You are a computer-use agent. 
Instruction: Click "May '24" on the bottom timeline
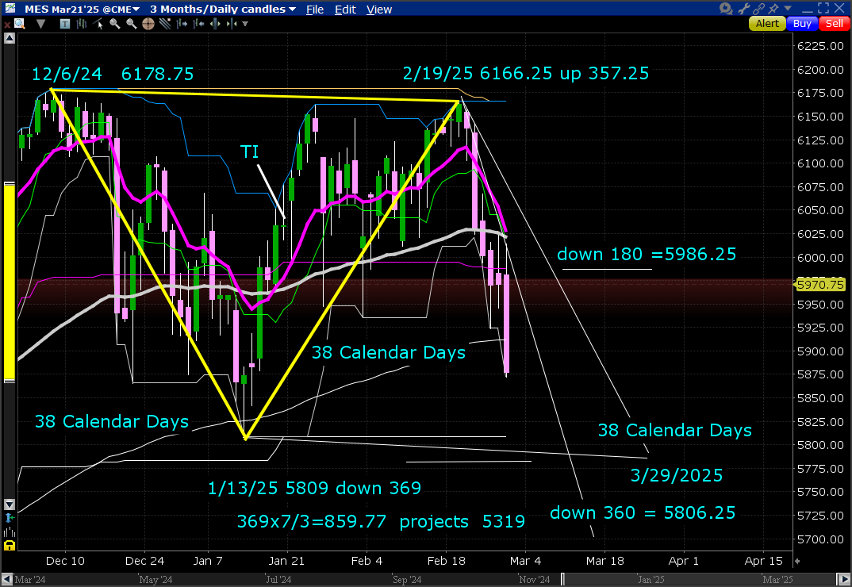[155, 579]
